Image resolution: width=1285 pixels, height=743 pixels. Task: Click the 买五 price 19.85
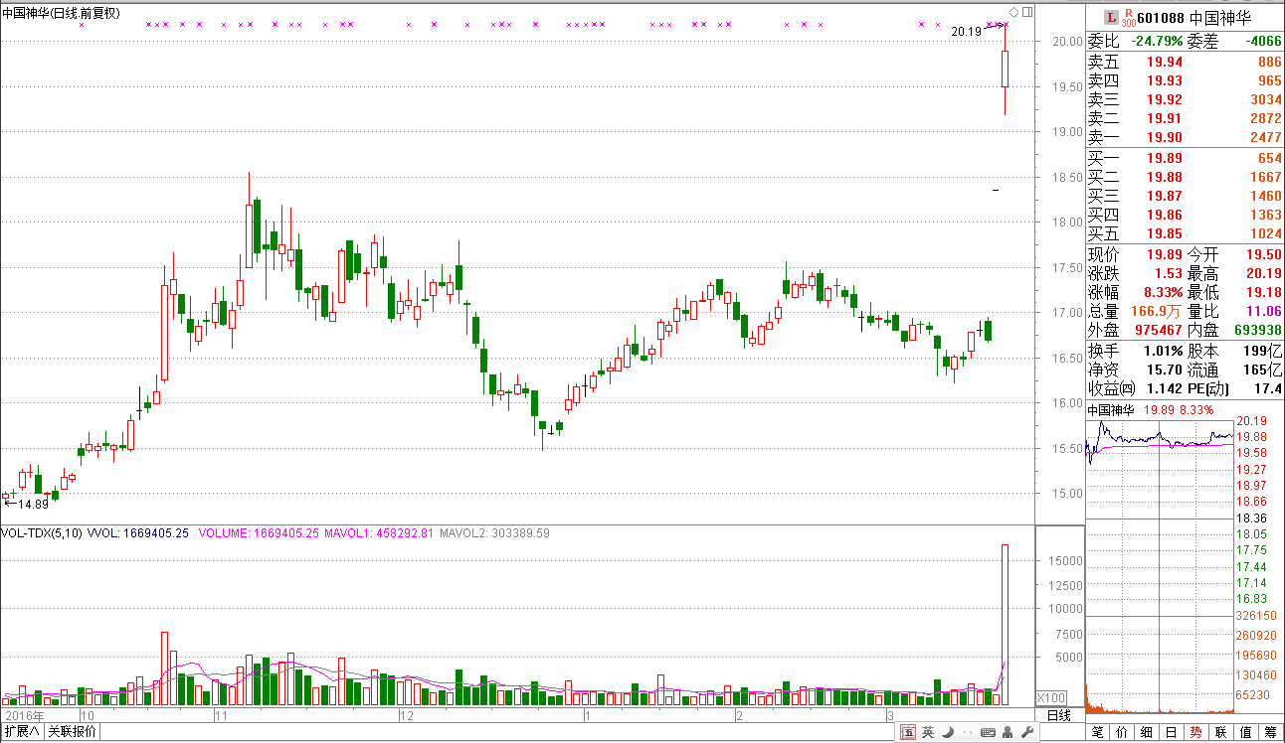1165,234
